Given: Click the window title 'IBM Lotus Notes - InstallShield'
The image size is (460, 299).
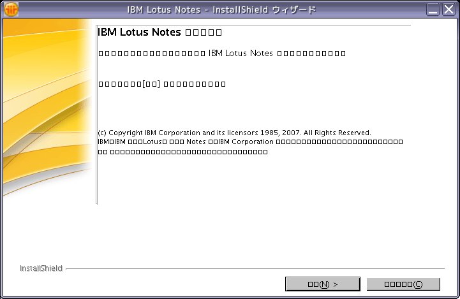Looking at the screenshot, I should [x=221, y=10].
